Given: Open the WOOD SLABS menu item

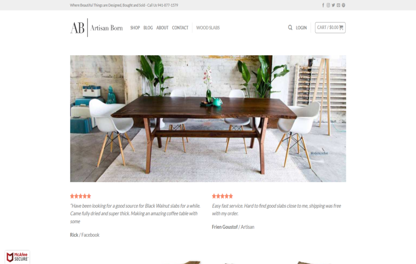Looking at the screenshot, I should [x=208, y=28].
